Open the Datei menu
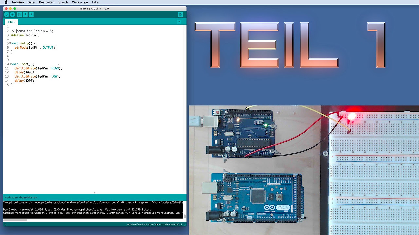The image size is (419, 235). pyautogui.click(x=31, y=2)
